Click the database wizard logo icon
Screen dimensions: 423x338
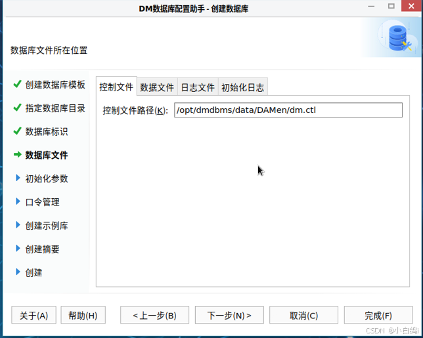(x=399, y=38)
